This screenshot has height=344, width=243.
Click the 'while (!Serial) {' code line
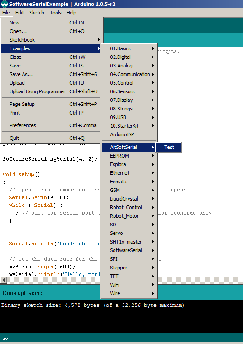36,205
